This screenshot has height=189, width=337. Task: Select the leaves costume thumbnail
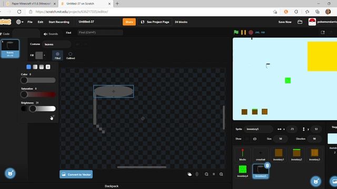point(10,49)
